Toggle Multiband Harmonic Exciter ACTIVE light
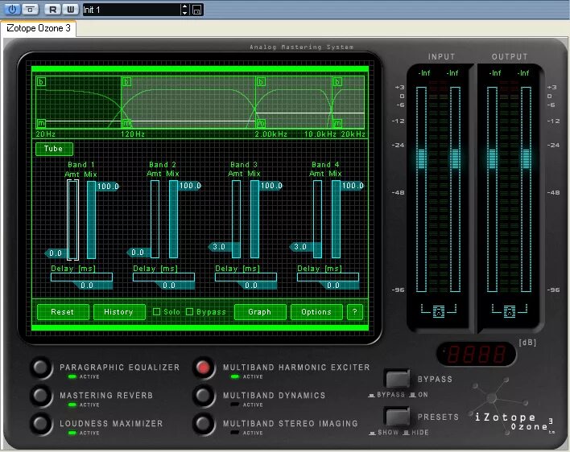This screenshot has height=452, width=570. click(x=235, y=377)
